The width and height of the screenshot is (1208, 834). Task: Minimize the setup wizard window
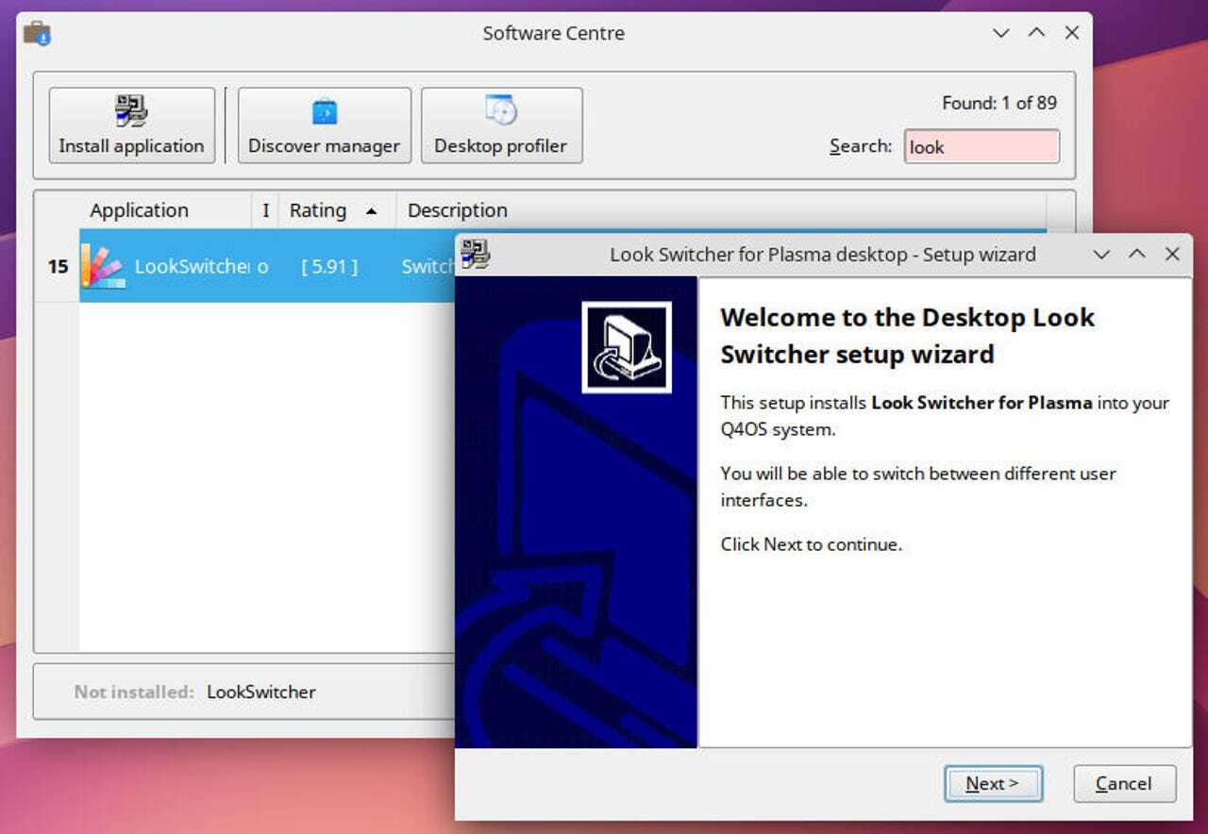pos(1101,254)
